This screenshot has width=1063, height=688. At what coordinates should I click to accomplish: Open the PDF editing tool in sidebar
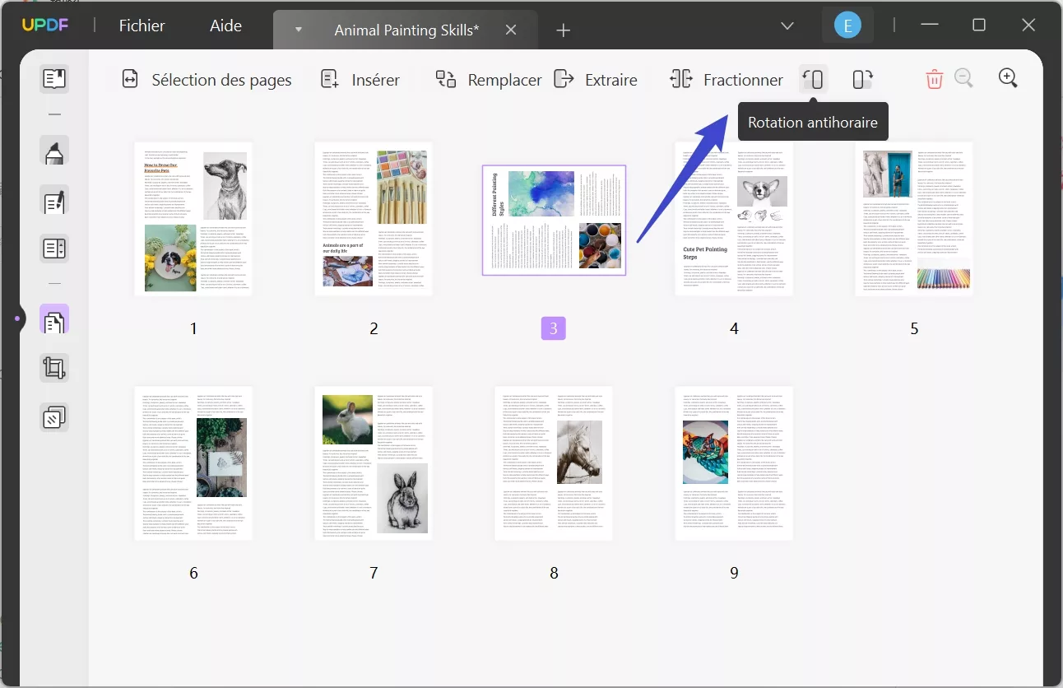[54, 201]
